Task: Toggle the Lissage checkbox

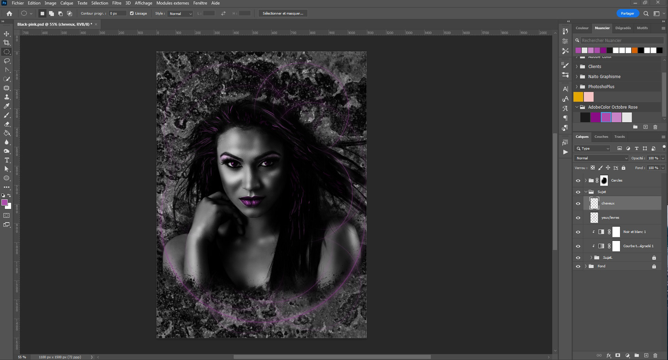Action: [132, 14]
